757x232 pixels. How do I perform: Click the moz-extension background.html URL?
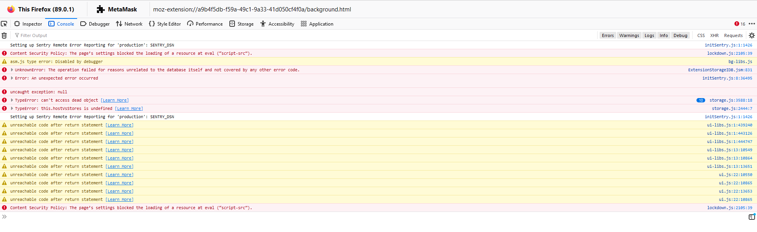(252, 9)
